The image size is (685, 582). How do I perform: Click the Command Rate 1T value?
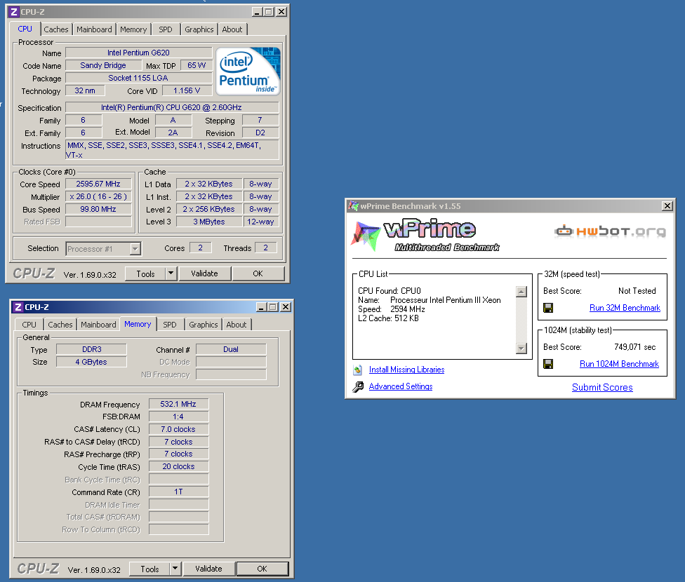178,492
